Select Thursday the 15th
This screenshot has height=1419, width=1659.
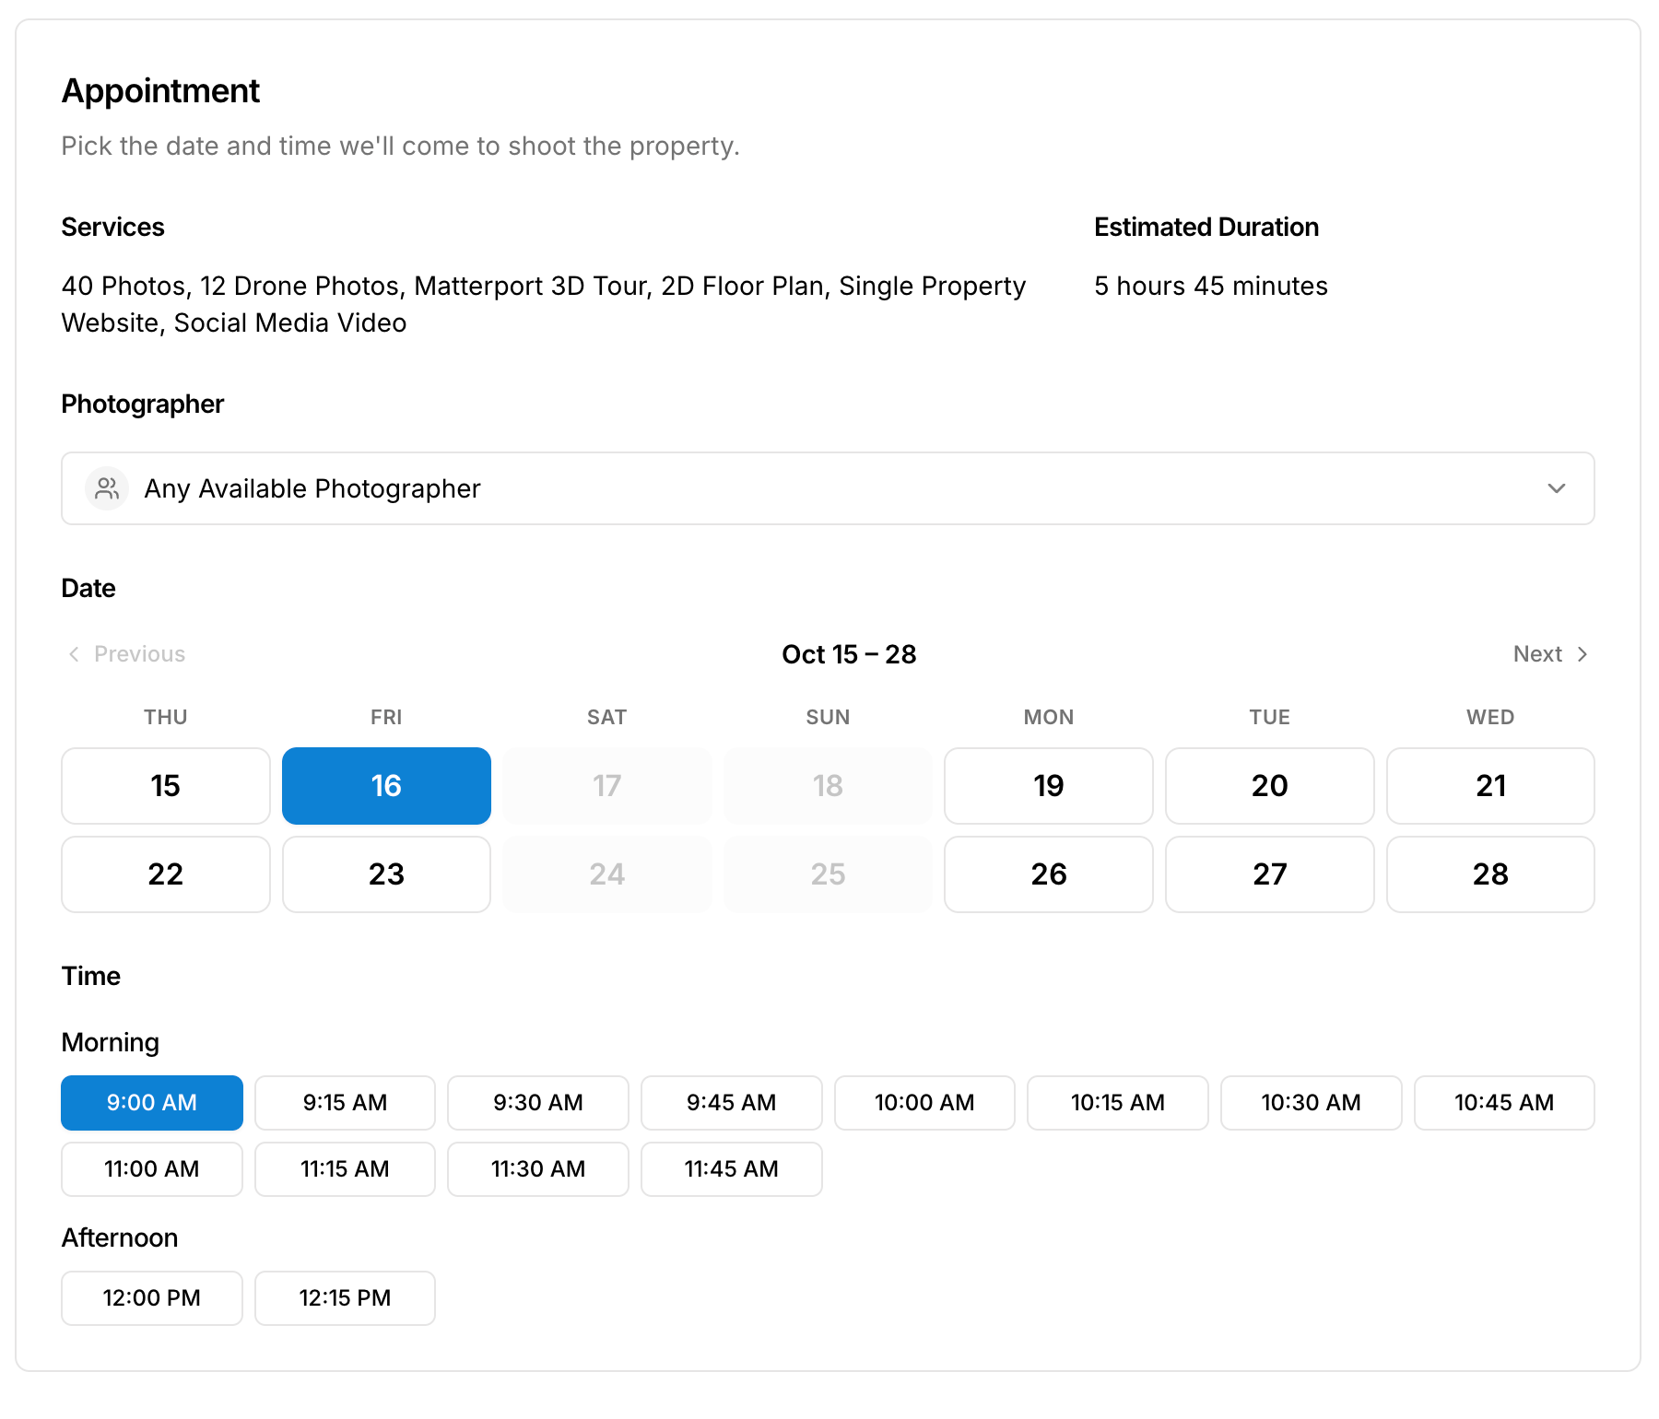coord(166,786)
